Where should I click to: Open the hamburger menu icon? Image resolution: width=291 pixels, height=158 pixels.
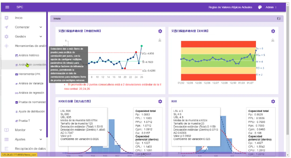7,7
